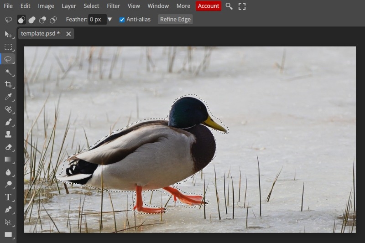Choose Intersect with Selection mode
The width and height of the screenshot is (365, 243).
click(53, 20)
